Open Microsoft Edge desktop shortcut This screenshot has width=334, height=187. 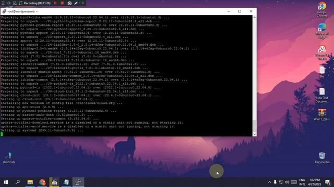[322, 31]
